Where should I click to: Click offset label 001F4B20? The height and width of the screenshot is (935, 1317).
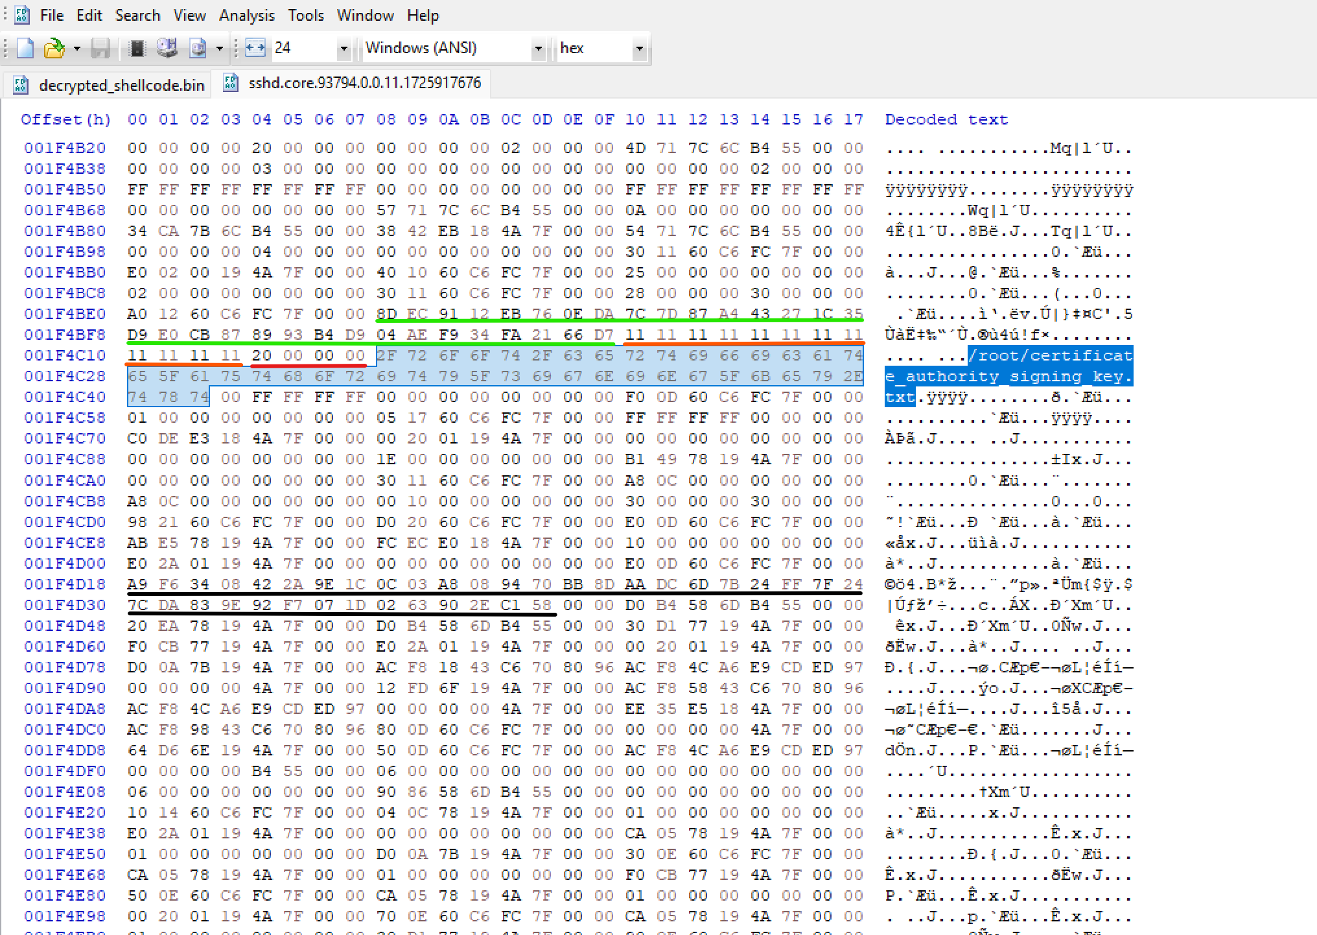[x=64, y=148]
